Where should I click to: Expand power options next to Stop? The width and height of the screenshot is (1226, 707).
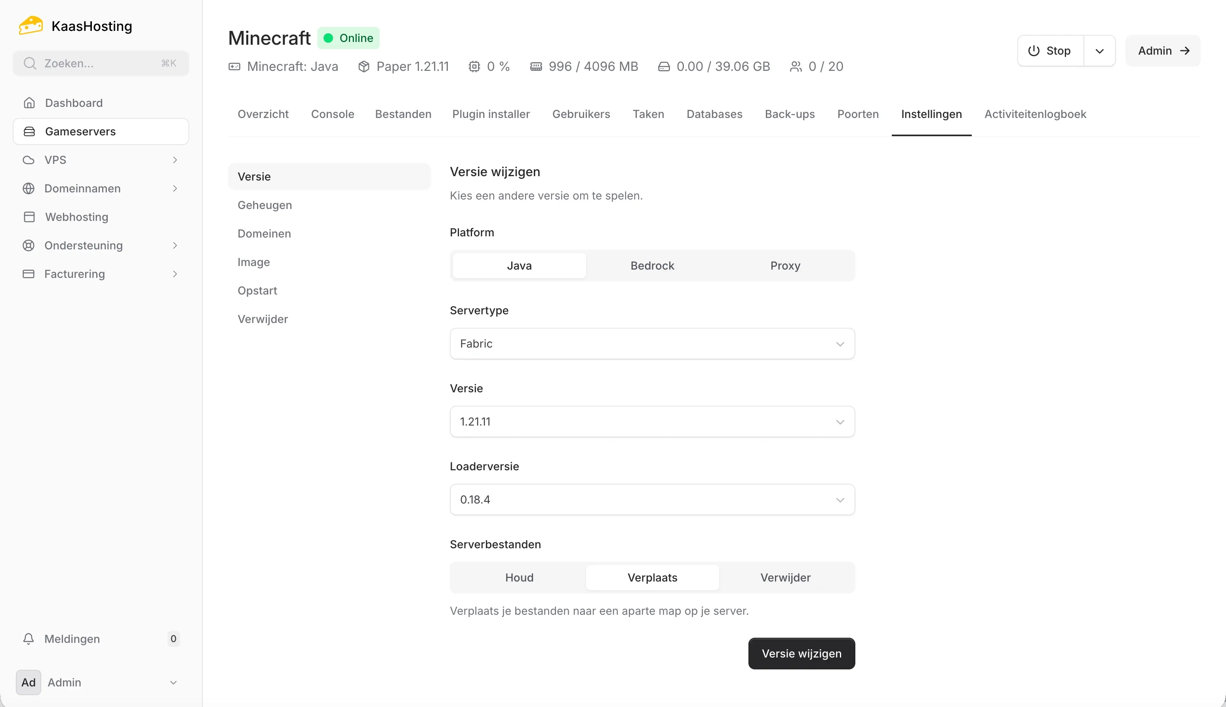1099,51
